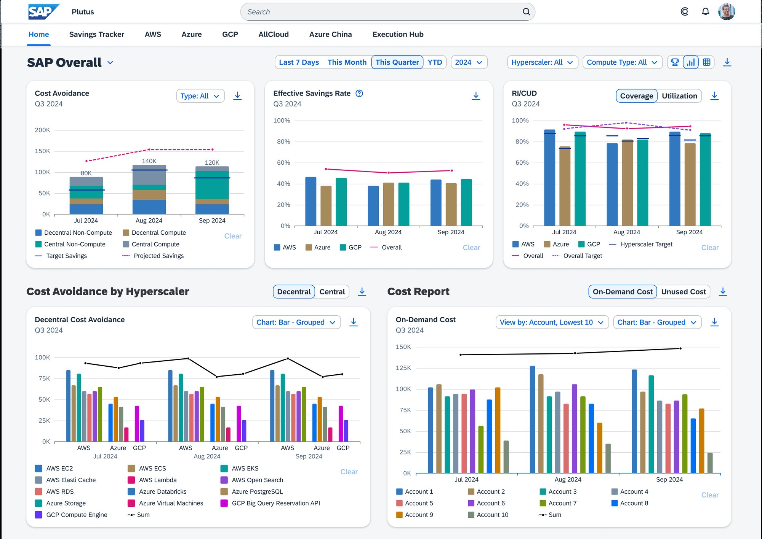762x539 pixels.
Task: Toggle the Overall Target legend item
Action: (577, 256)
